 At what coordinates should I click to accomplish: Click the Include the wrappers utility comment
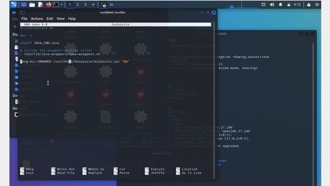pos(56,51)
